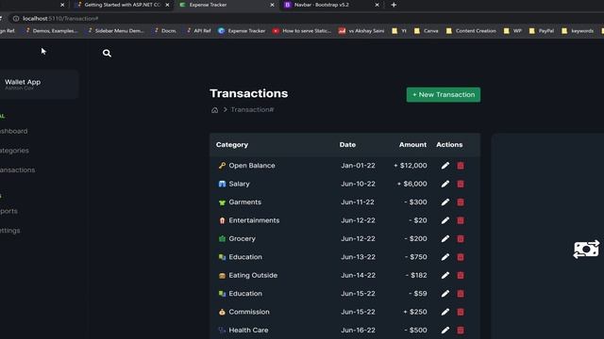Delete the Open Balance transaction
Image resolution: width=604 pixels, height=339 pixels.
pos(461,166)
